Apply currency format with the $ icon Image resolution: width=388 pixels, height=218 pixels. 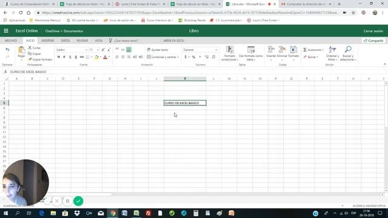(x=186, y=57)
